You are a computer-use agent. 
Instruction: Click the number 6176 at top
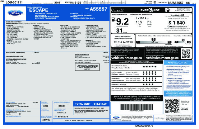[78, 2]
